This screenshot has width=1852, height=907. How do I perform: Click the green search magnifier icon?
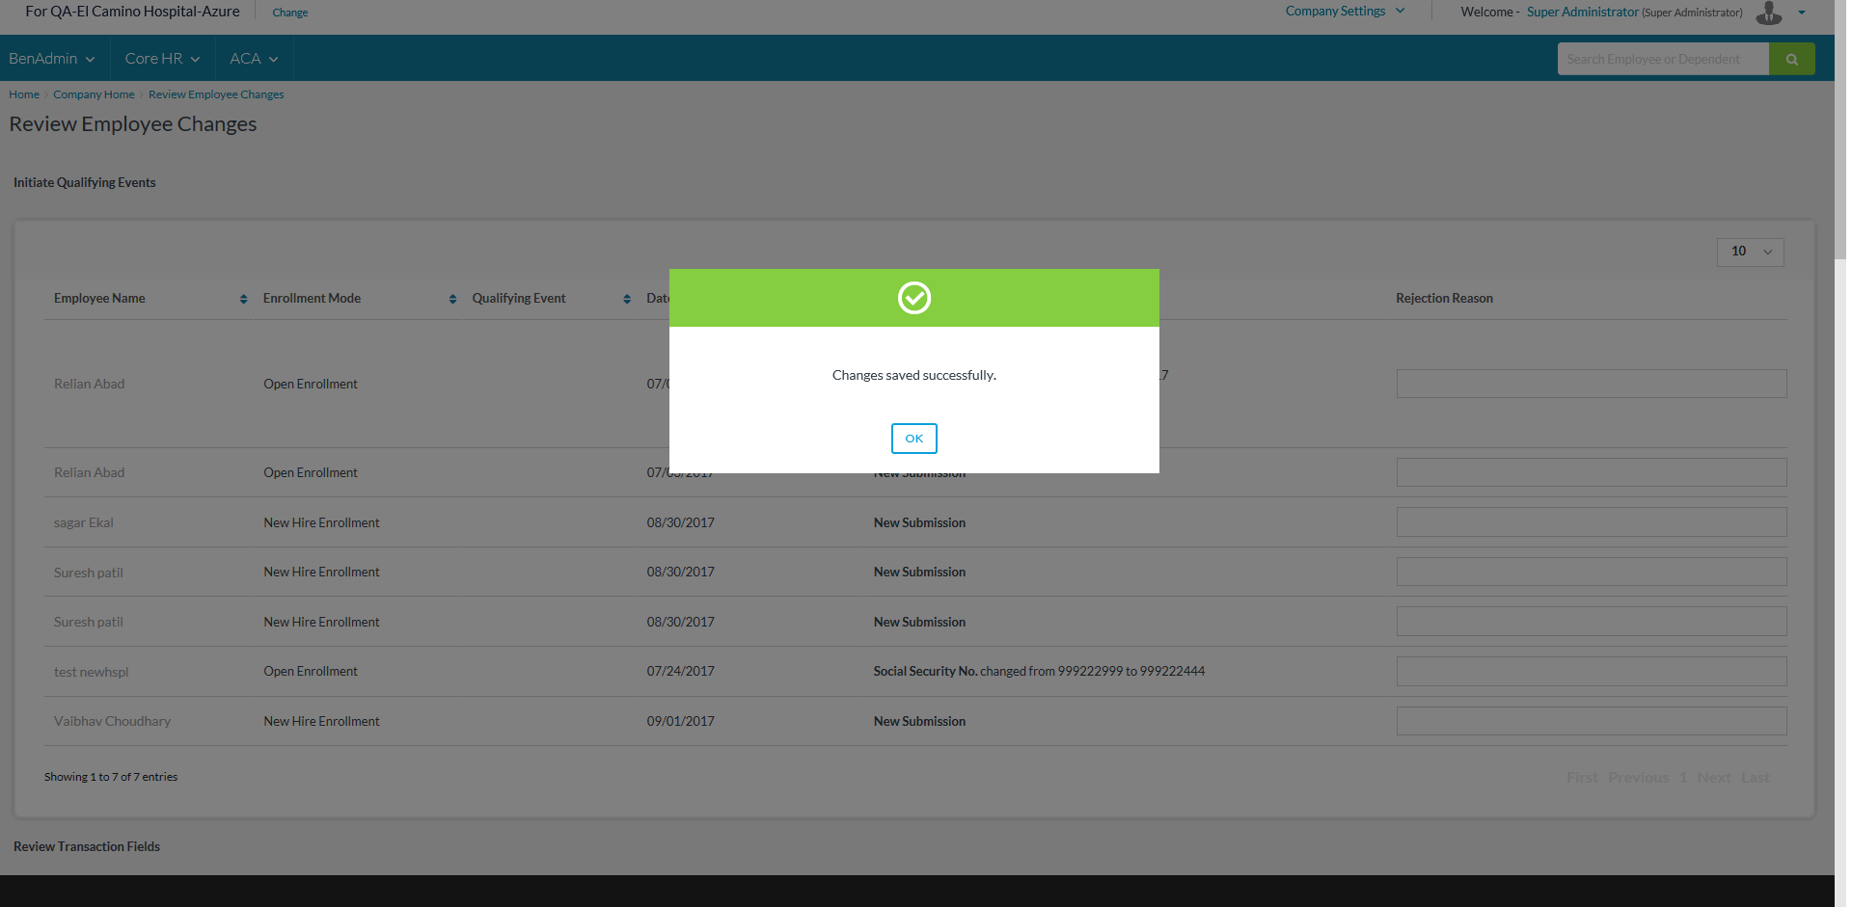click(1791, 59)
